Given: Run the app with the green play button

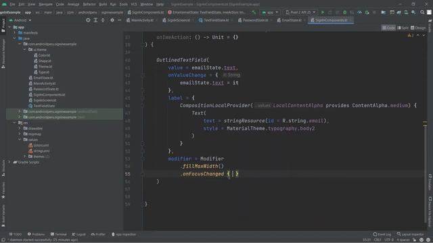Looking at the screenshot, I should 323,12.
